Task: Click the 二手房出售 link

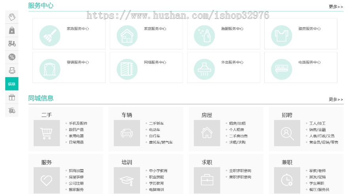Action: click(239, 136)
